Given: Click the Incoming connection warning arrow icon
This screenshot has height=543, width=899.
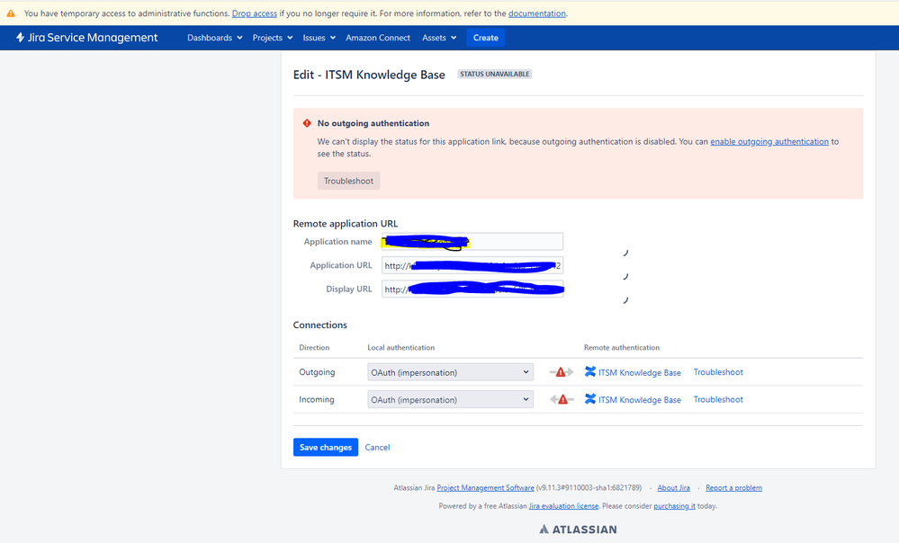Looking at the screenshot, I should tap(562, 400).
